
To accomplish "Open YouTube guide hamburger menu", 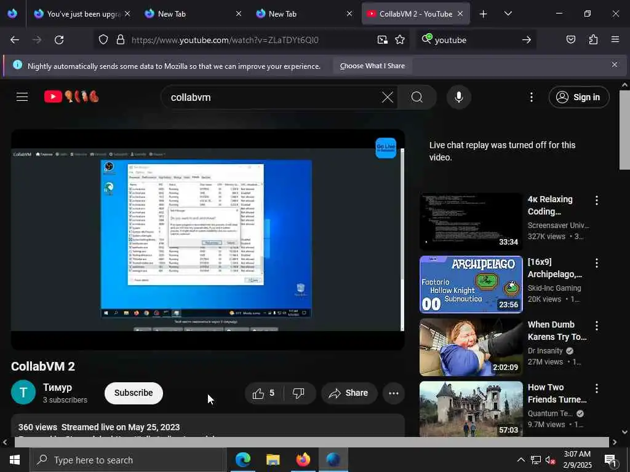I will [x=22, y=96].
